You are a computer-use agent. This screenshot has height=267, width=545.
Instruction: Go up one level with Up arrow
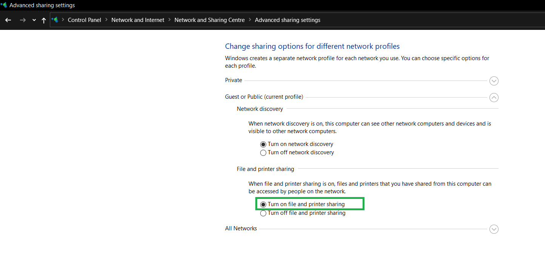point(44,20)
